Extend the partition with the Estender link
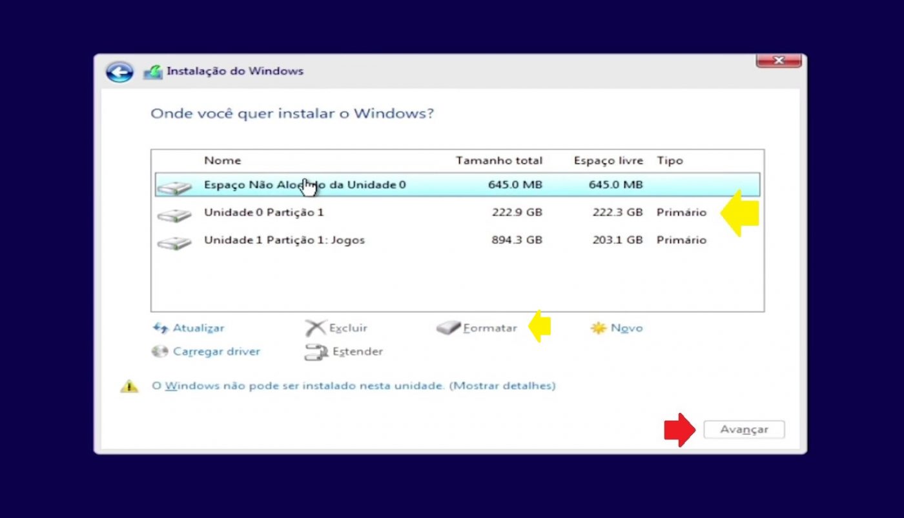Image resolution: width=904 pixels, height=518 pixels. (357, 352)
